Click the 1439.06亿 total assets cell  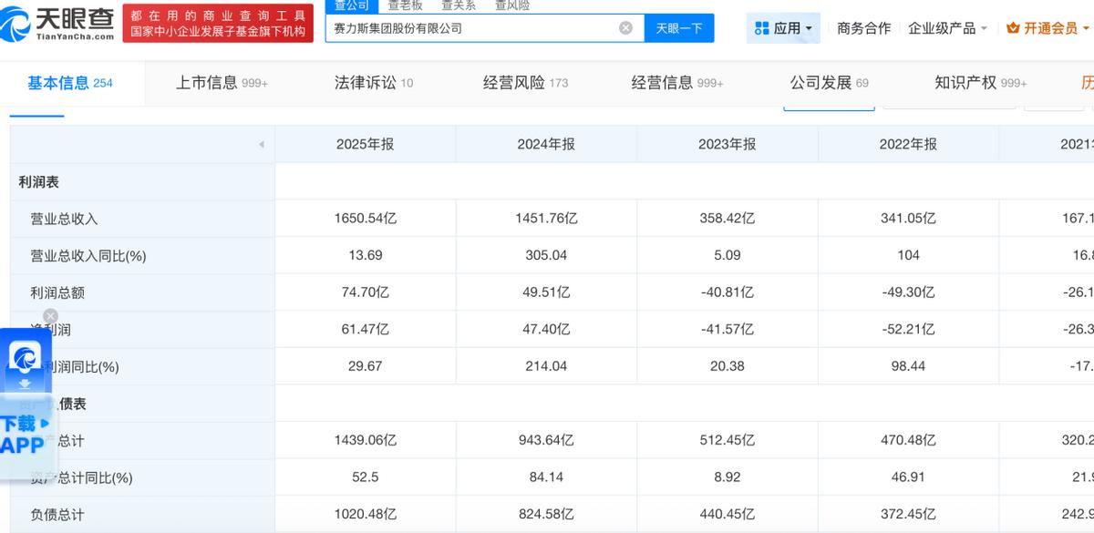coord(365,440)
